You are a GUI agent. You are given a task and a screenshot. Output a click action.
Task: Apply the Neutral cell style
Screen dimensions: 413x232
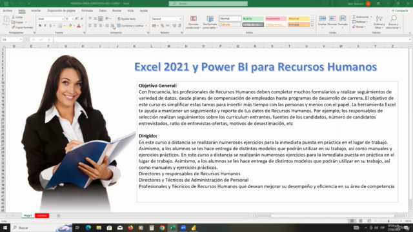(x=298, y=19)
